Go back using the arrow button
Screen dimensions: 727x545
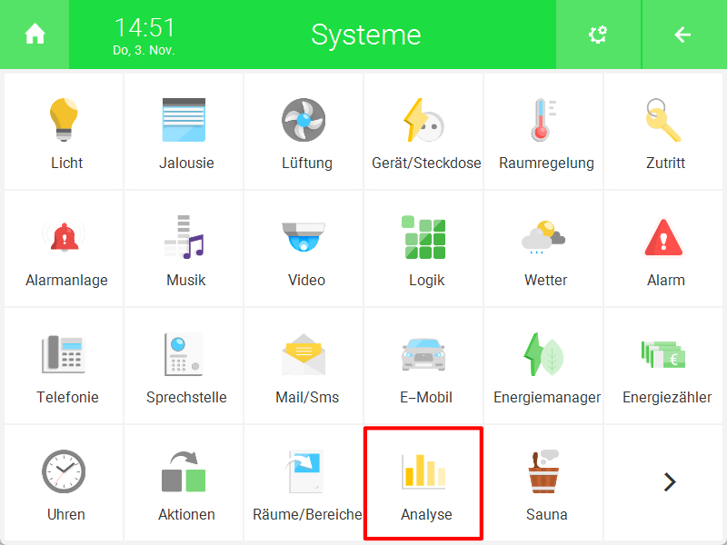(x=684, y=35)
